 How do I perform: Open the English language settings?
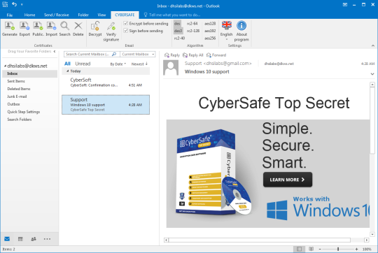tap(227, 30)
